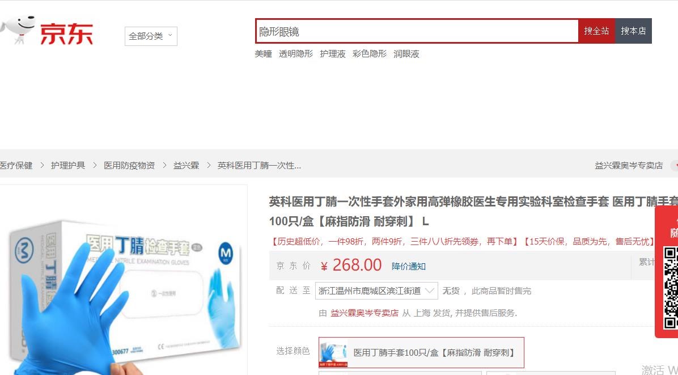This screenshot has height=375, width=678.
Task: Go to 护理护具 breadcrumb category
Action: click(68, 165)
